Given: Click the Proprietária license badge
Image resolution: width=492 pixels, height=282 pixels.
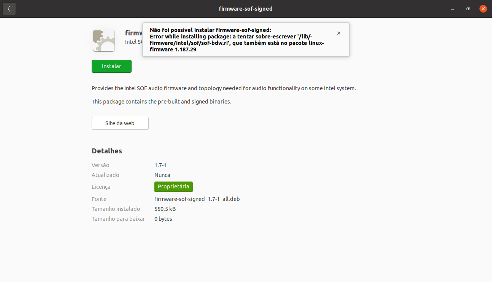Looking at the screenshot, I should [x=173, y=187].
